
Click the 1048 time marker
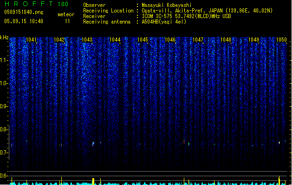(x=226, y=40)
